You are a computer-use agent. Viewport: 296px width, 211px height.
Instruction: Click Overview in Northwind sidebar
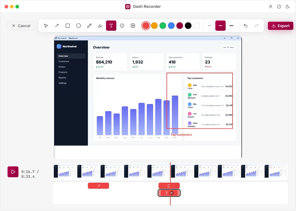tap(71, 56)
